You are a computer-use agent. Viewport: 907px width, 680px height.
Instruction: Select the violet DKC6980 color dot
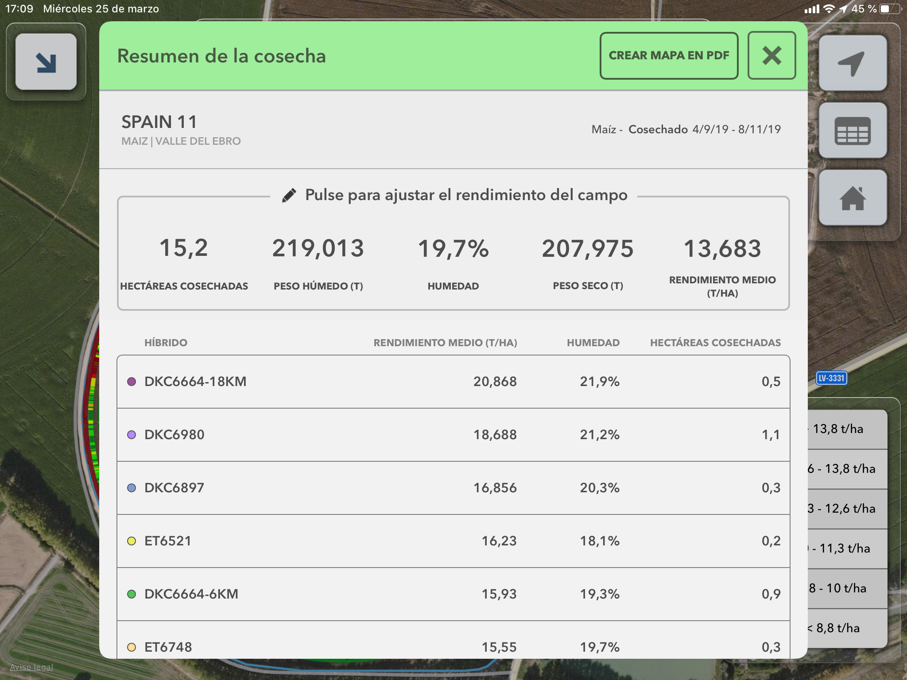[x=132, y=435]
